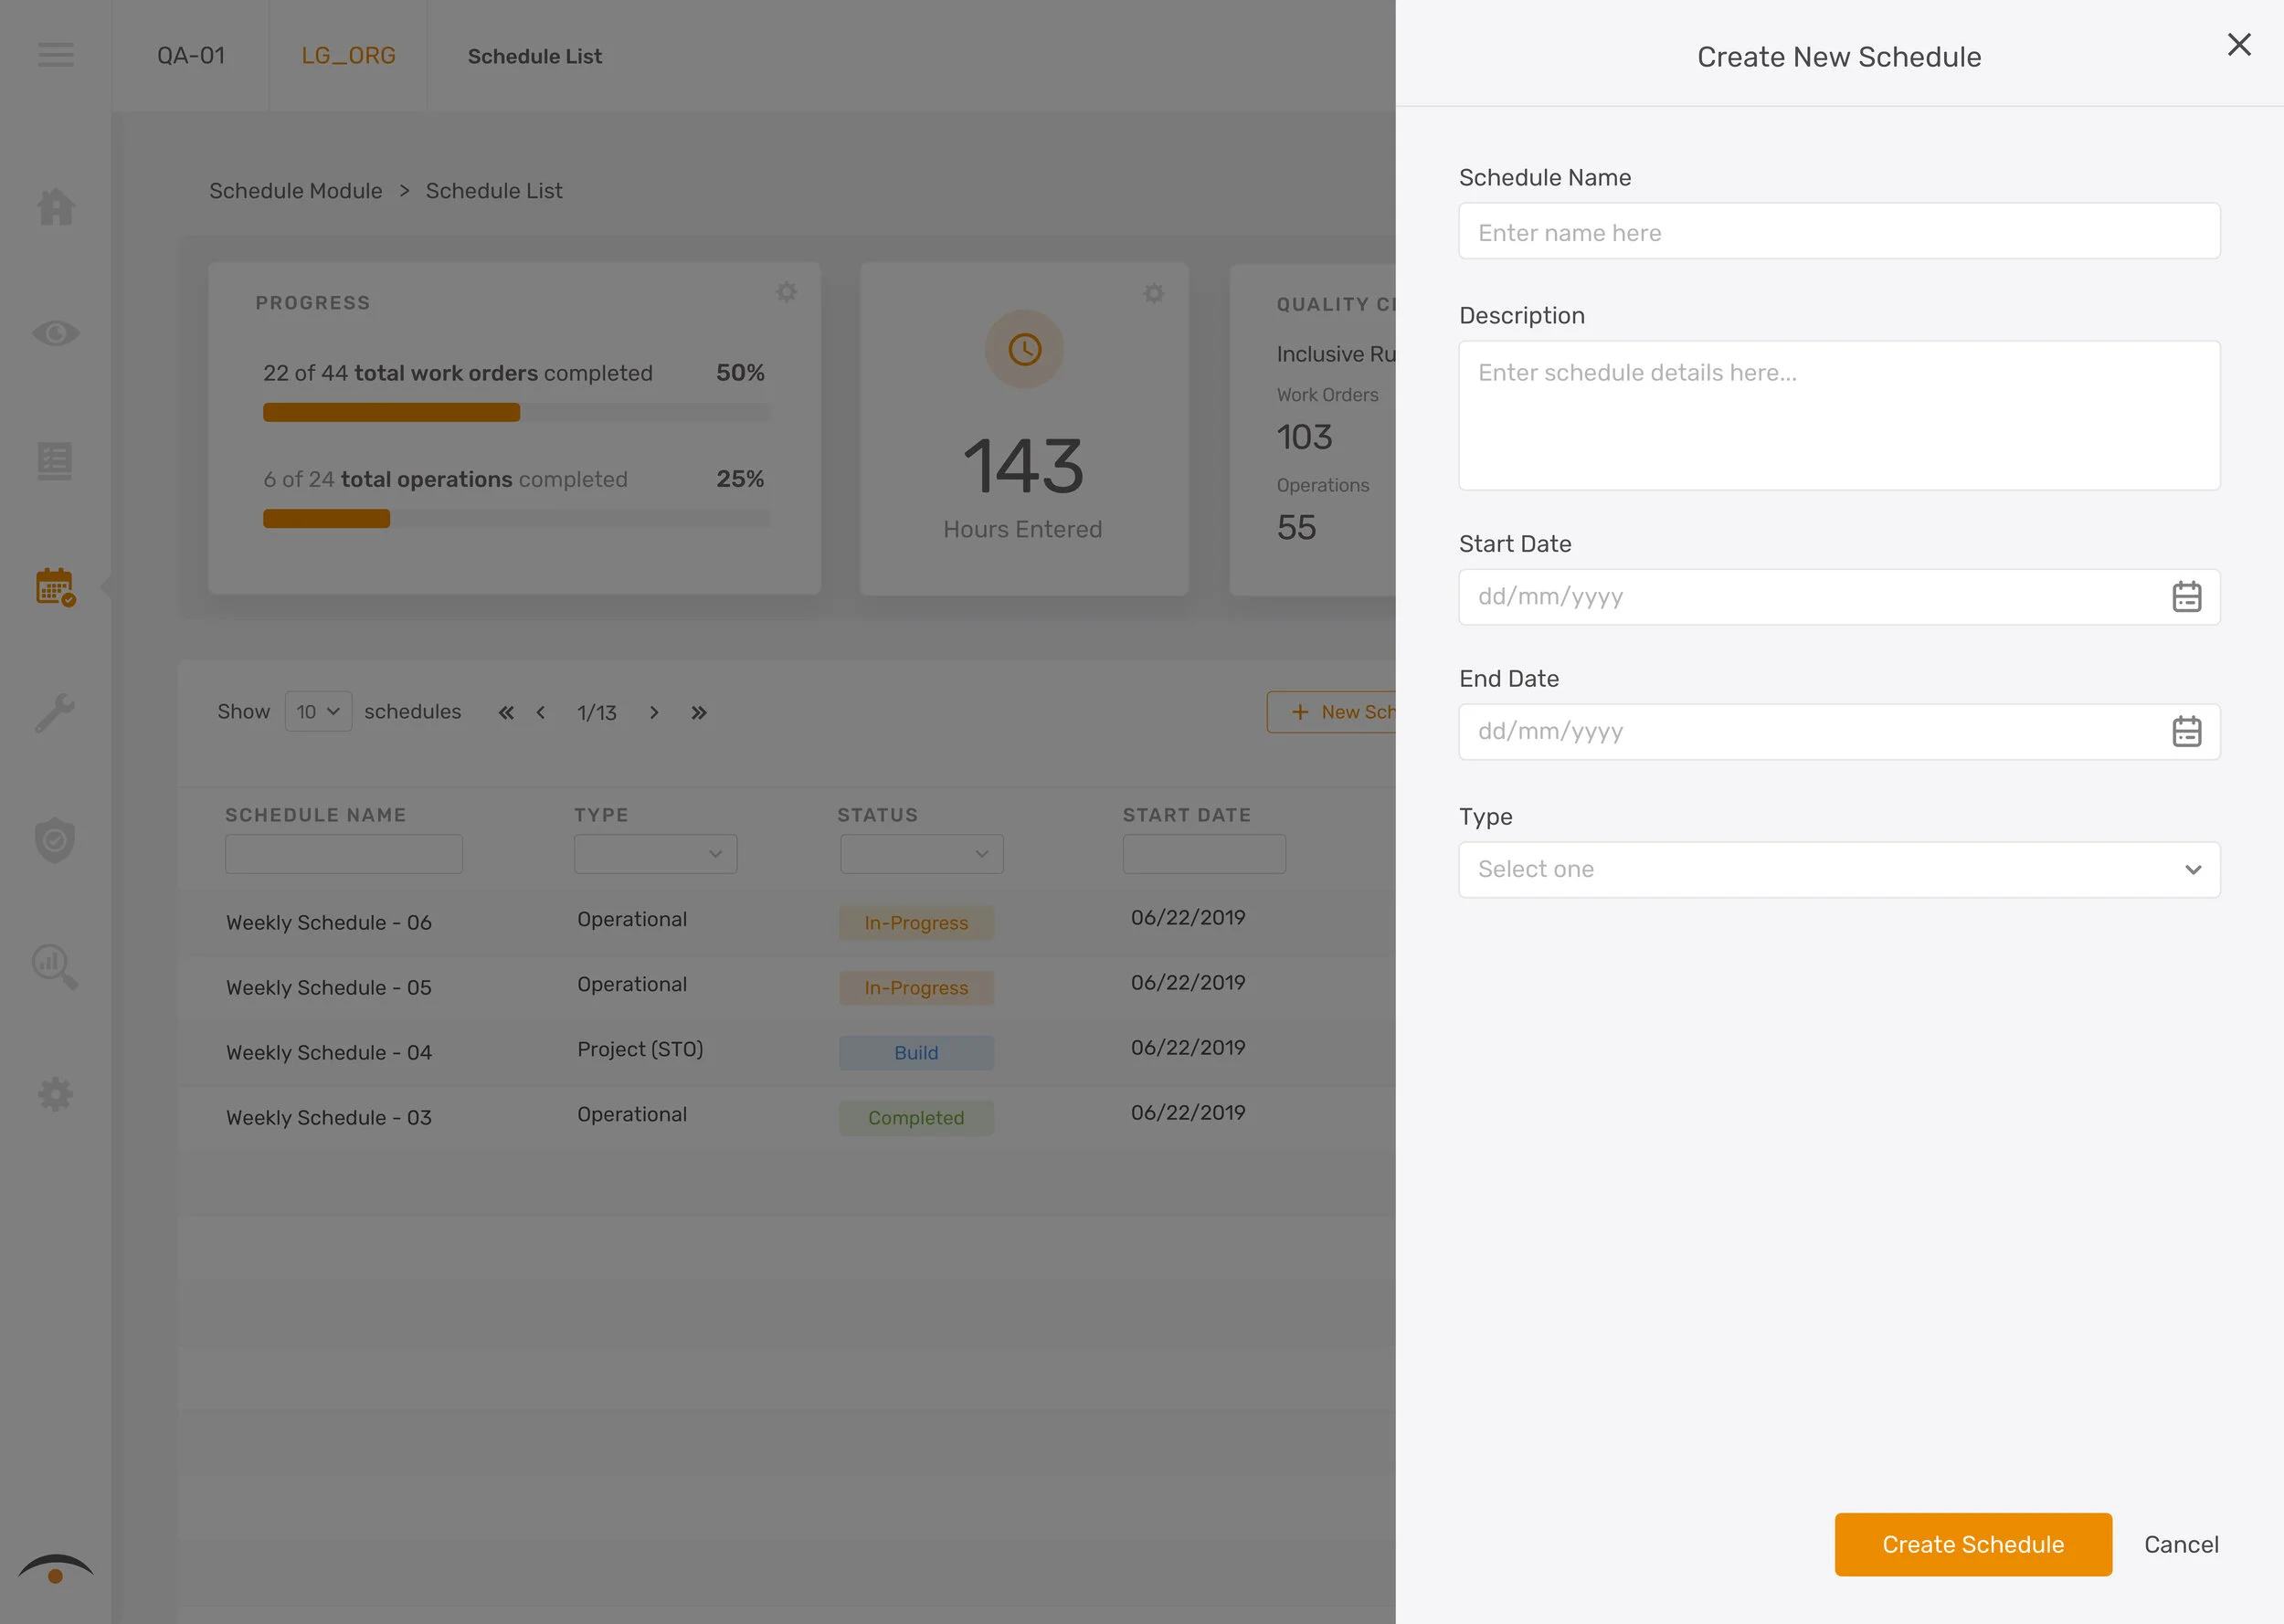Click the Cancel link
Viewport: 2284px width, 1624px height.
click(x=2180, y=1545)
